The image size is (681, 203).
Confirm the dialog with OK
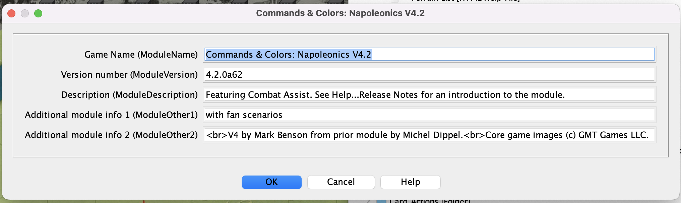(272, 182)
